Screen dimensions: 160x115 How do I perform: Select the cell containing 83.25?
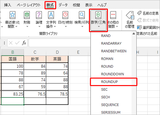click(12, 94)
